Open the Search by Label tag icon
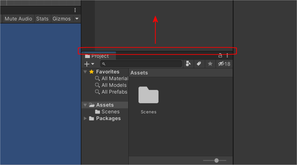 pyautogui.click(x=199, y=64)
